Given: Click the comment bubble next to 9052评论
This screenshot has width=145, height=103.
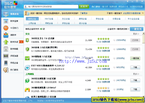Looking at the screenshot, I should pos(114,67).
